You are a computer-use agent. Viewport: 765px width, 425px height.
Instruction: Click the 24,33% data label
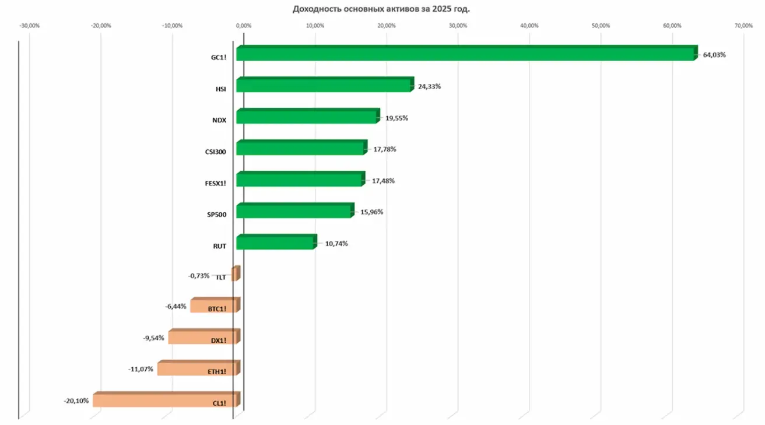pyautogui.click(x=429, y=86)
